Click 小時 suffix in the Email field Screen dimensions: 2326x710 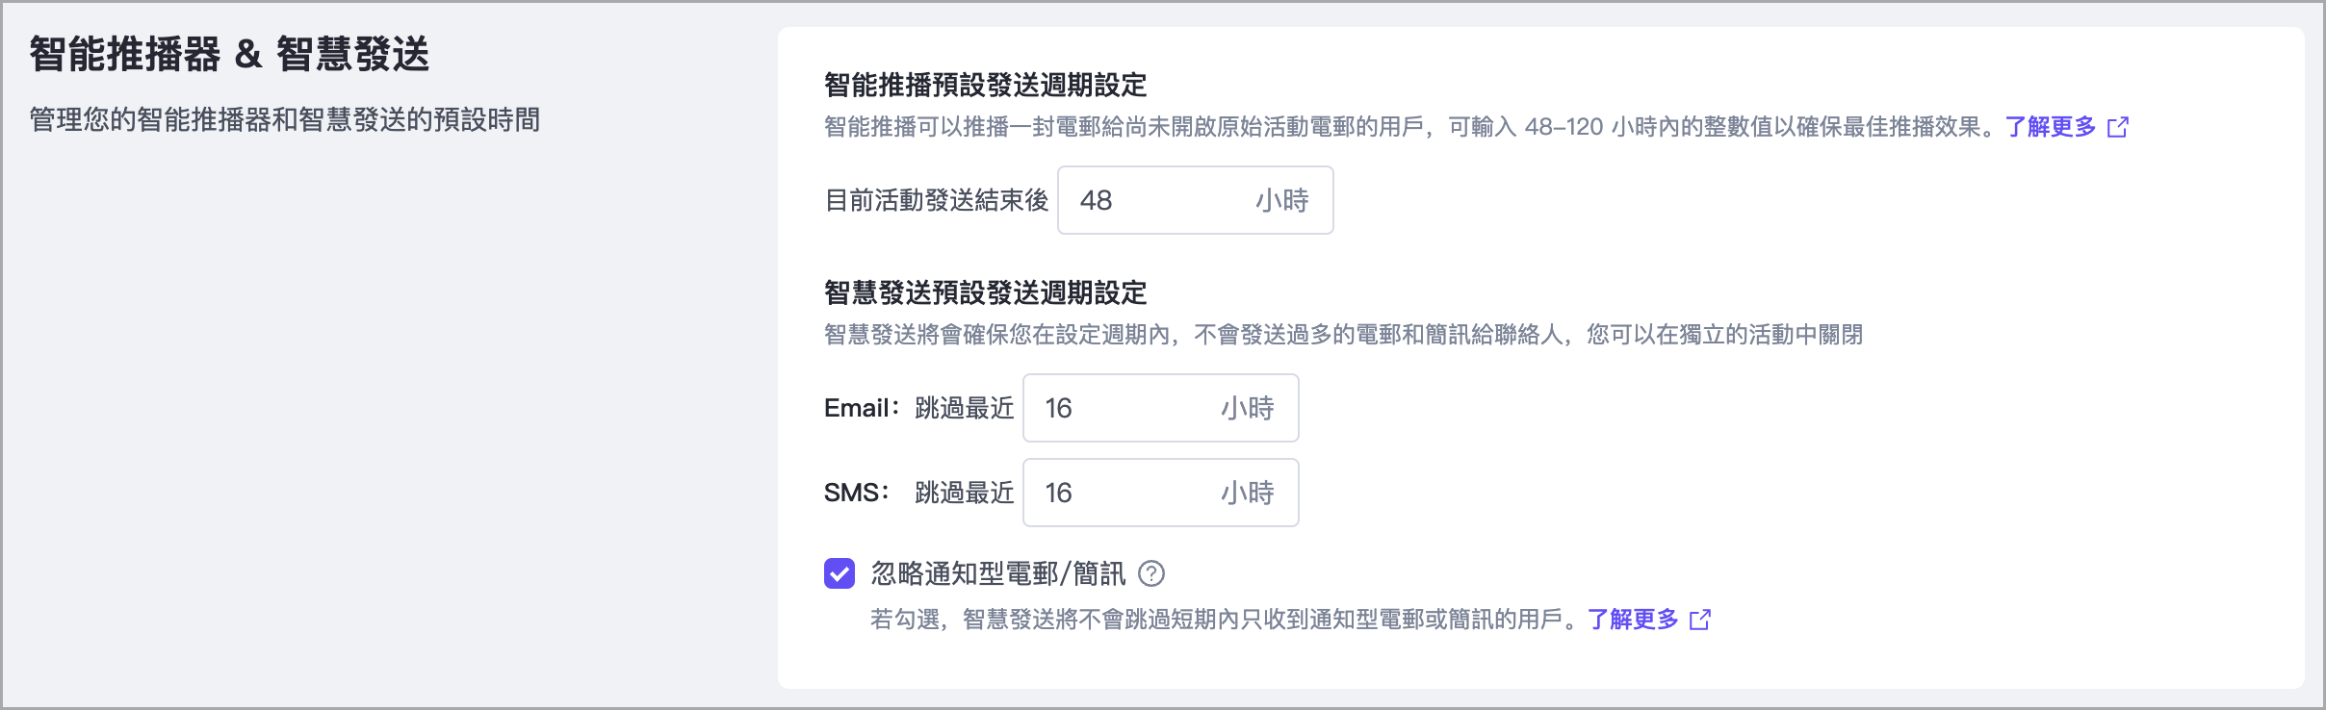(x=1248, y=408)
